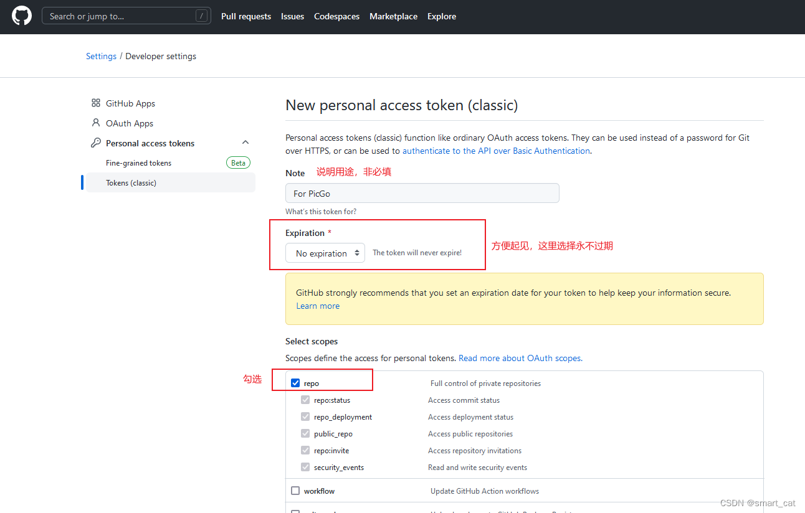This screenshot has width=805, height=513.
Task: Open Codespaces in the top navigation
Action: point(336,16)
